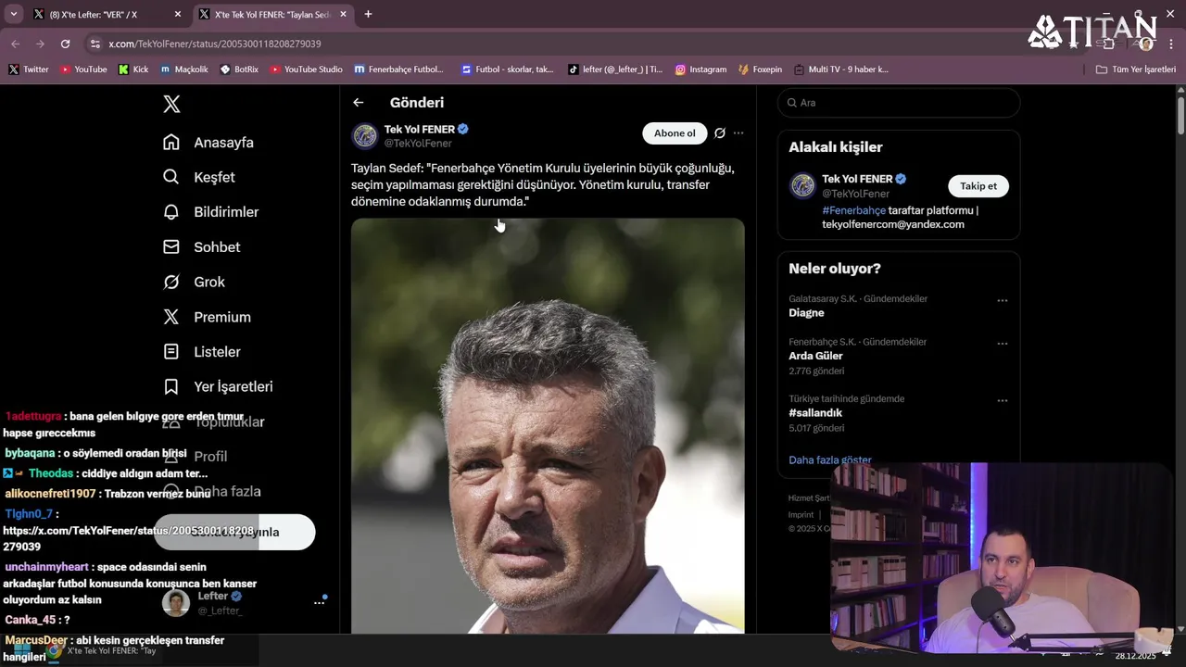Click the address bar URL
Screen dimensions: 1186x667
[x=215, y=44]
